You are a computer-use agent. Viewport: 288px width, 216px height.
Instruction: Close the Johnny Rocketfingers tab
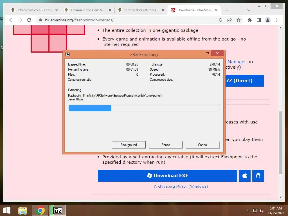pyautogui.click(x=163, y=10)
